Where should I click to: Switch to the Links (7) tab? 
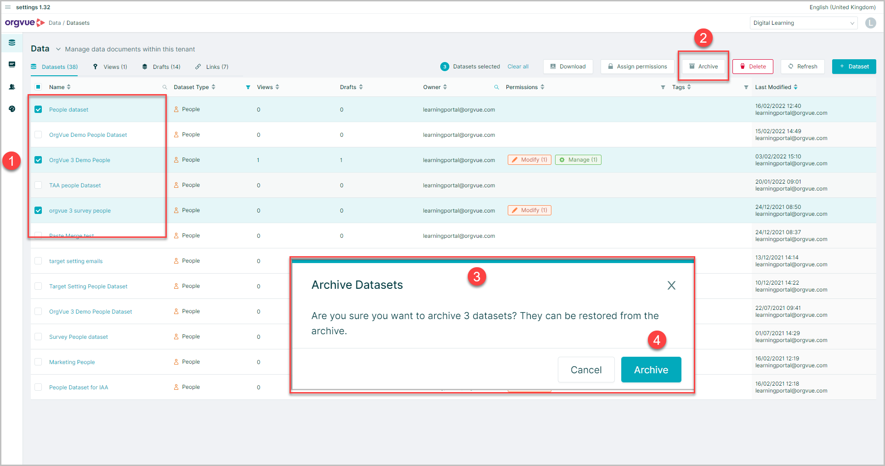212,67
